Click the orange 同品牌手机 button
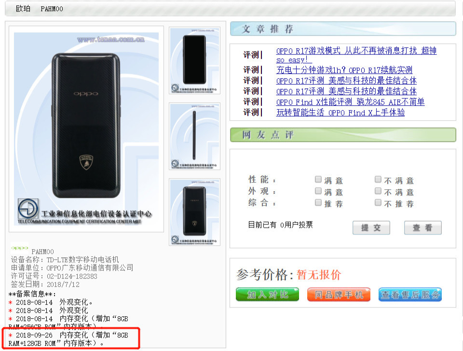 [339, 295]
